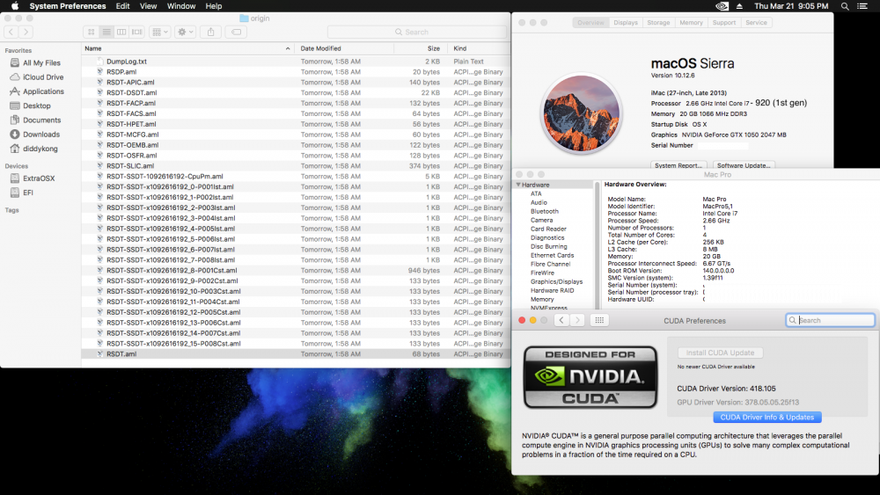The width and height of the screenshot is (880, 495).
Task: Switch Finder to cover flow view
Action: pyautogui.click(x=137, y=32)
